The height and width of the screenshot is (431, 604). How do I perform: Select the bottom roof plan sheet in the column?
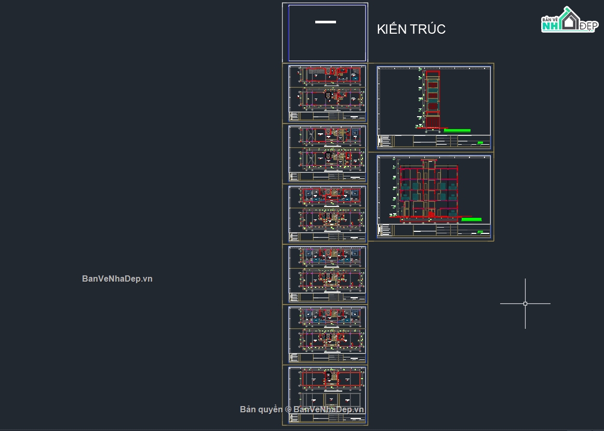[325, 395]
